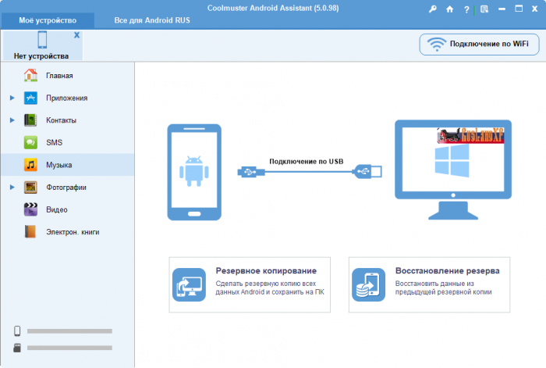Close the Нет устройства device tab
The height and width of the screenshot is (368, 546).
[x=76, y=35]
